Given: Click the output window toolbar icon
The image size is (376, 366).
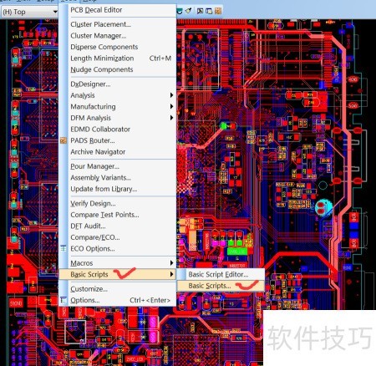Looking at the screenshot, I should click(200, 11).
